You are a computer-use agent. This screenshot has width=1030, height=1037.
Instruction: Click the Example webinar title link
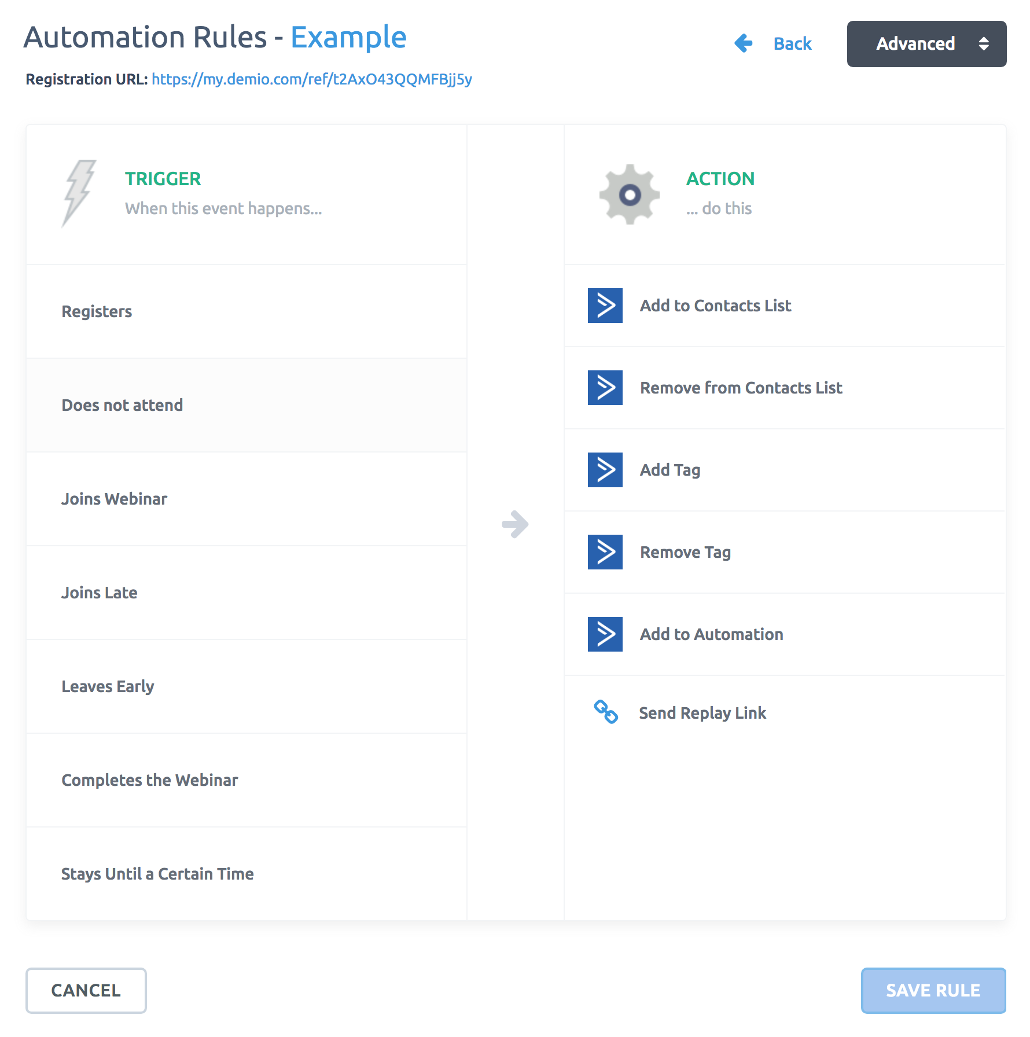tap(348, 38)
